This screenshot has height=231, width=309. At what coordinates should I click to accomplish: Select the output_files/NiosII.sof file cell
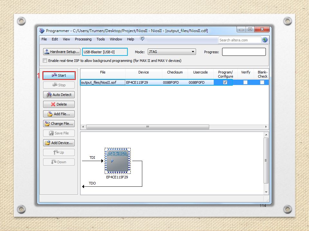click(x=103, y=82)
